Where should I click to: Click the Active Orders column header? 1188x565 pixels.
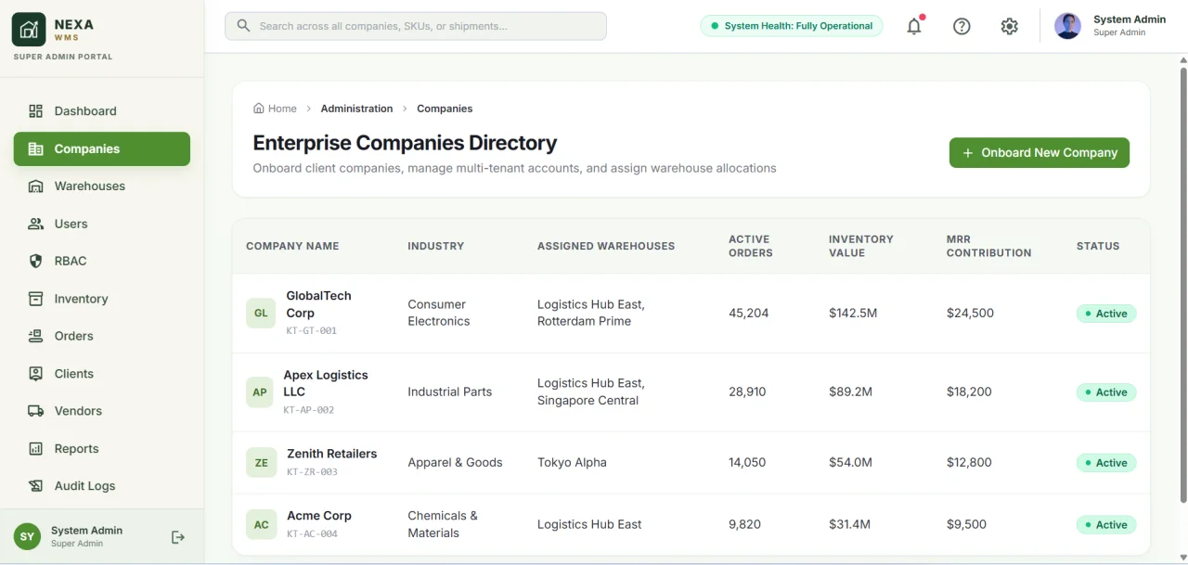pos(751,246)
